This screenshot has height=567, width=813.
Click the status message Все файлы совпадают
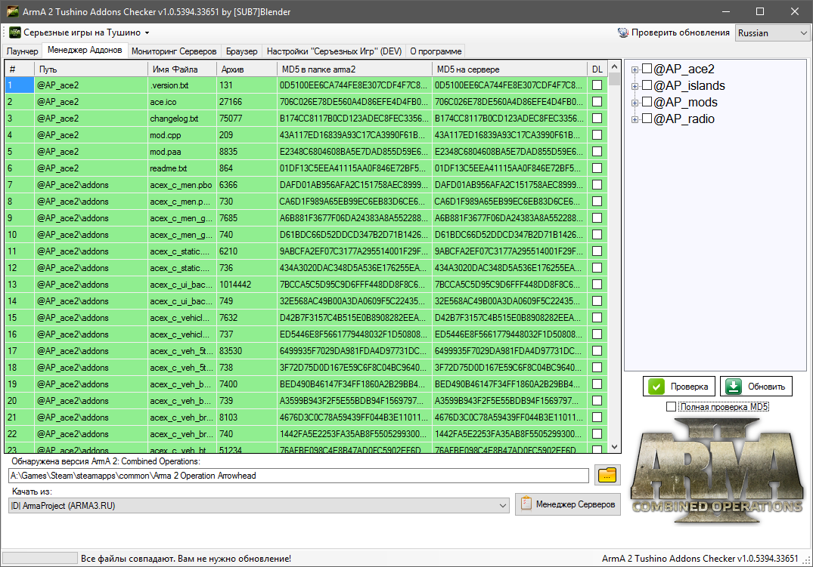coord(185,558)
